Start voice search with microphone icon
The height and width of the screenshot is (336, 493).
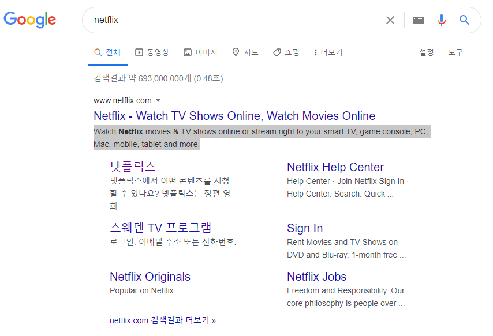[x=442, y=20]
